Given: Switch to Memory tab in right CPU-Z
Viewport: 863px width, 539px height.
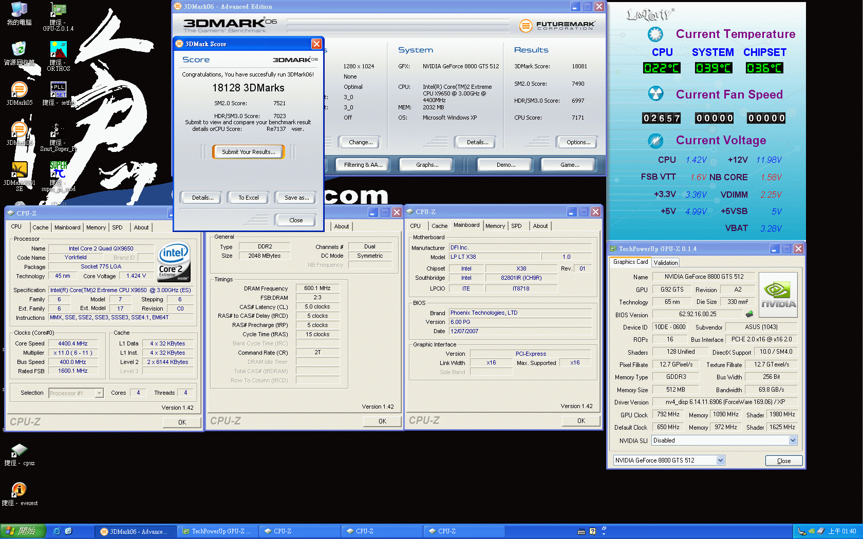Looking at the screenshot, I should 495,226.
